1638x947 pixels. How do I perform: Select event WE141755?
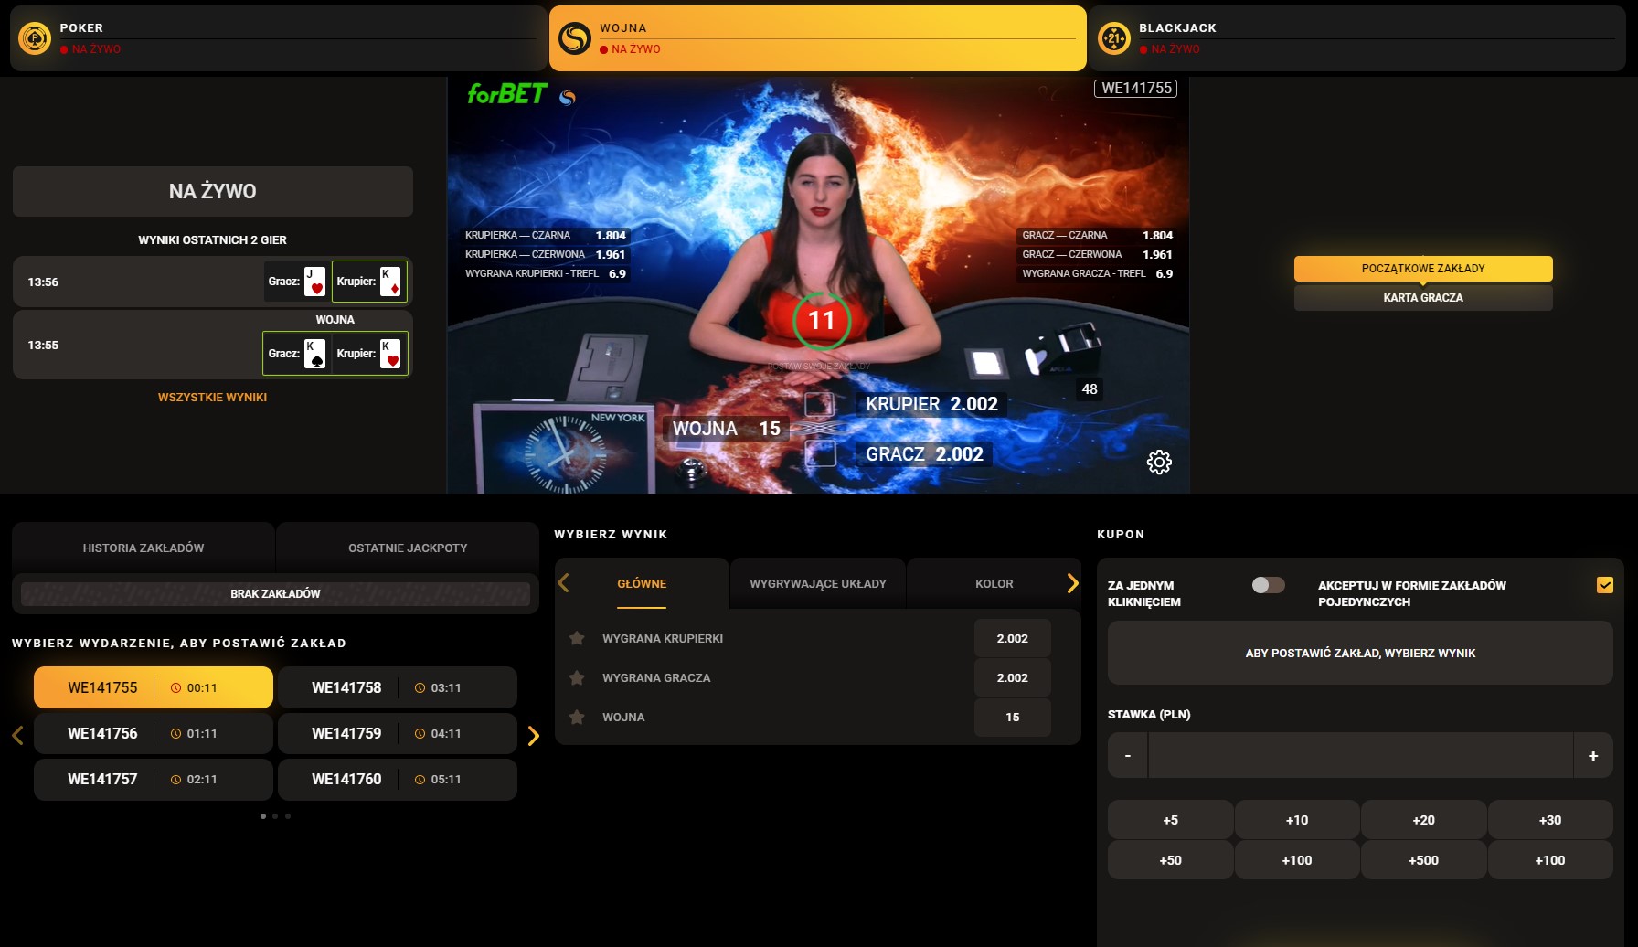pos(154,687)
